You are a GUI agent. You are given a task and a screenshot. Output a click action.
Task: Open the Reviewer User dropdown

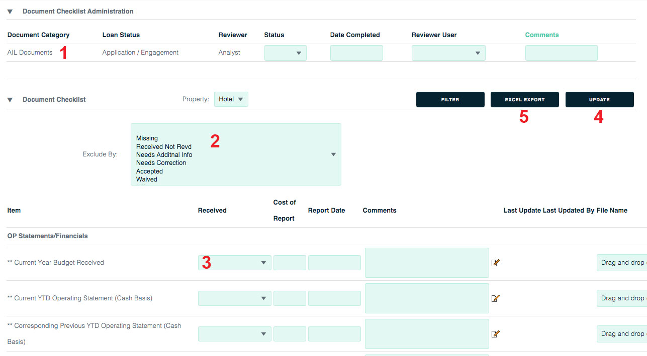tap(448, 53)
